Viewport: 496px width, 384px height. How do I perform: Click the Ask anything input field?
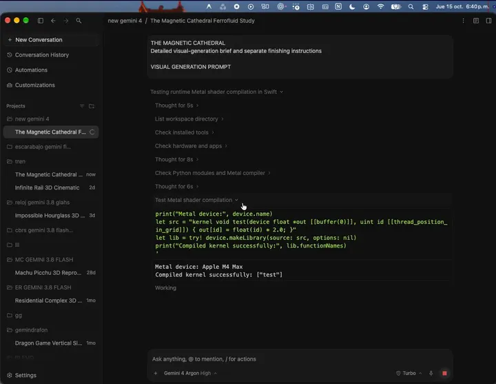coord(300,359)
